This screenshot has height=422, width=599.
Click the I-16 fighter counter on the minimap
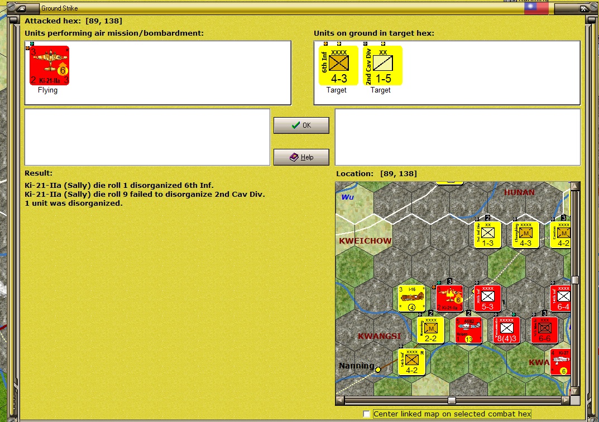[411, 298]
